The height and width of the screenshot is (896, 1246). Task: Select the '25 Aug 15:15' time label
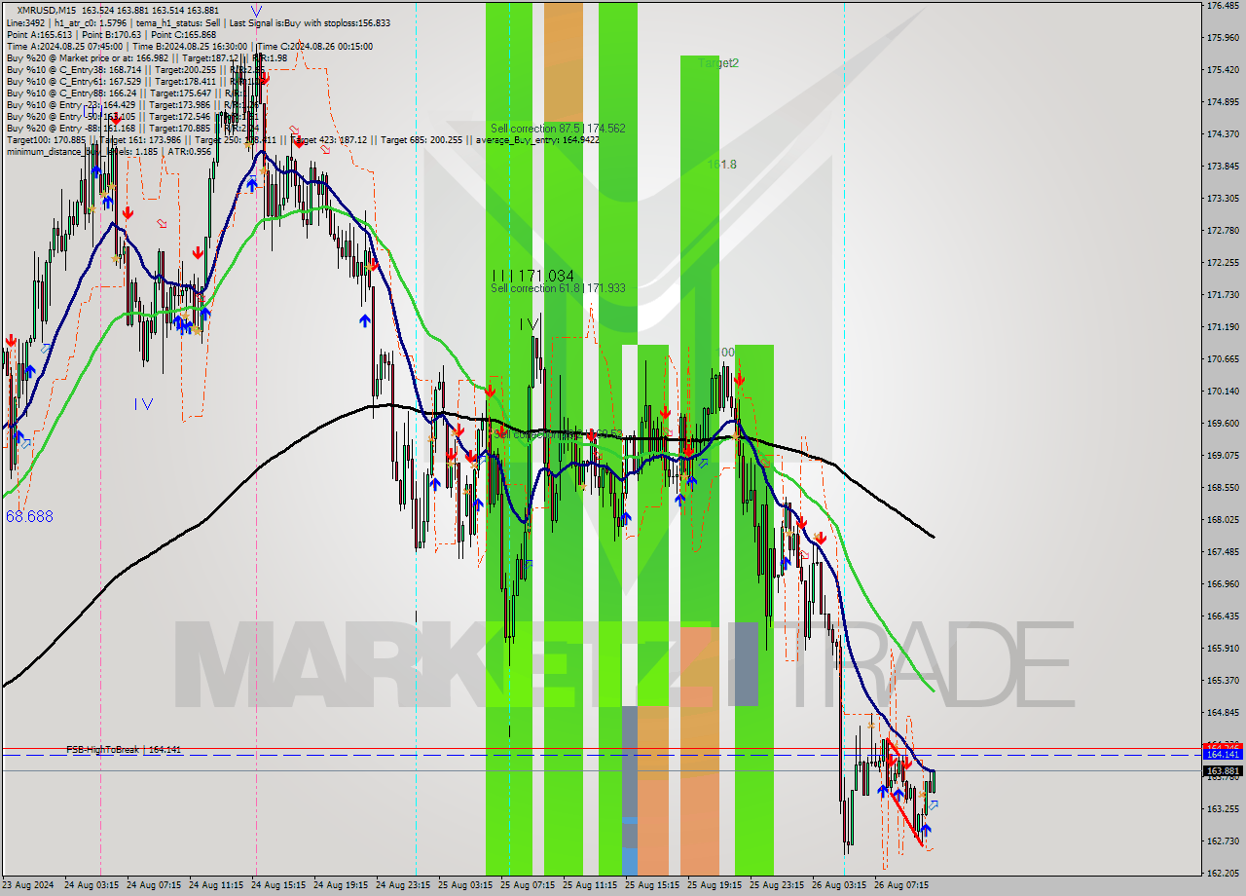(652, 885)
